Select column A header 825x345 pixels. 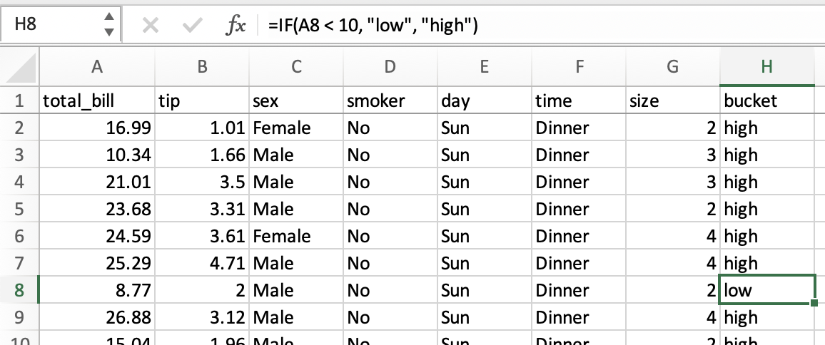(97, 67)
